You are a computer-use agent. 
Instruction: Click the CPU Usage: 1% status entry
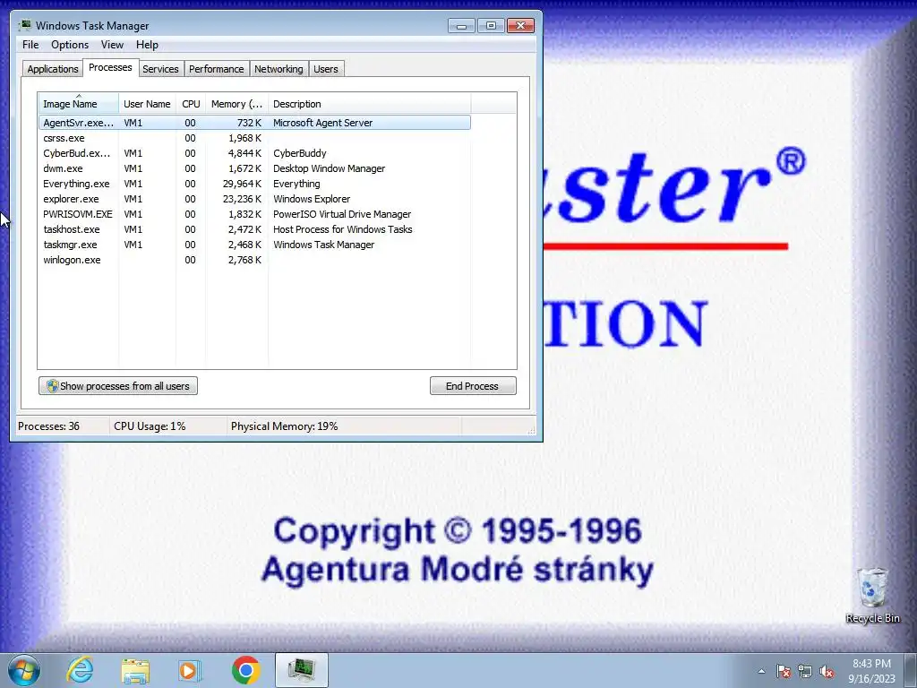coord(150,426)
